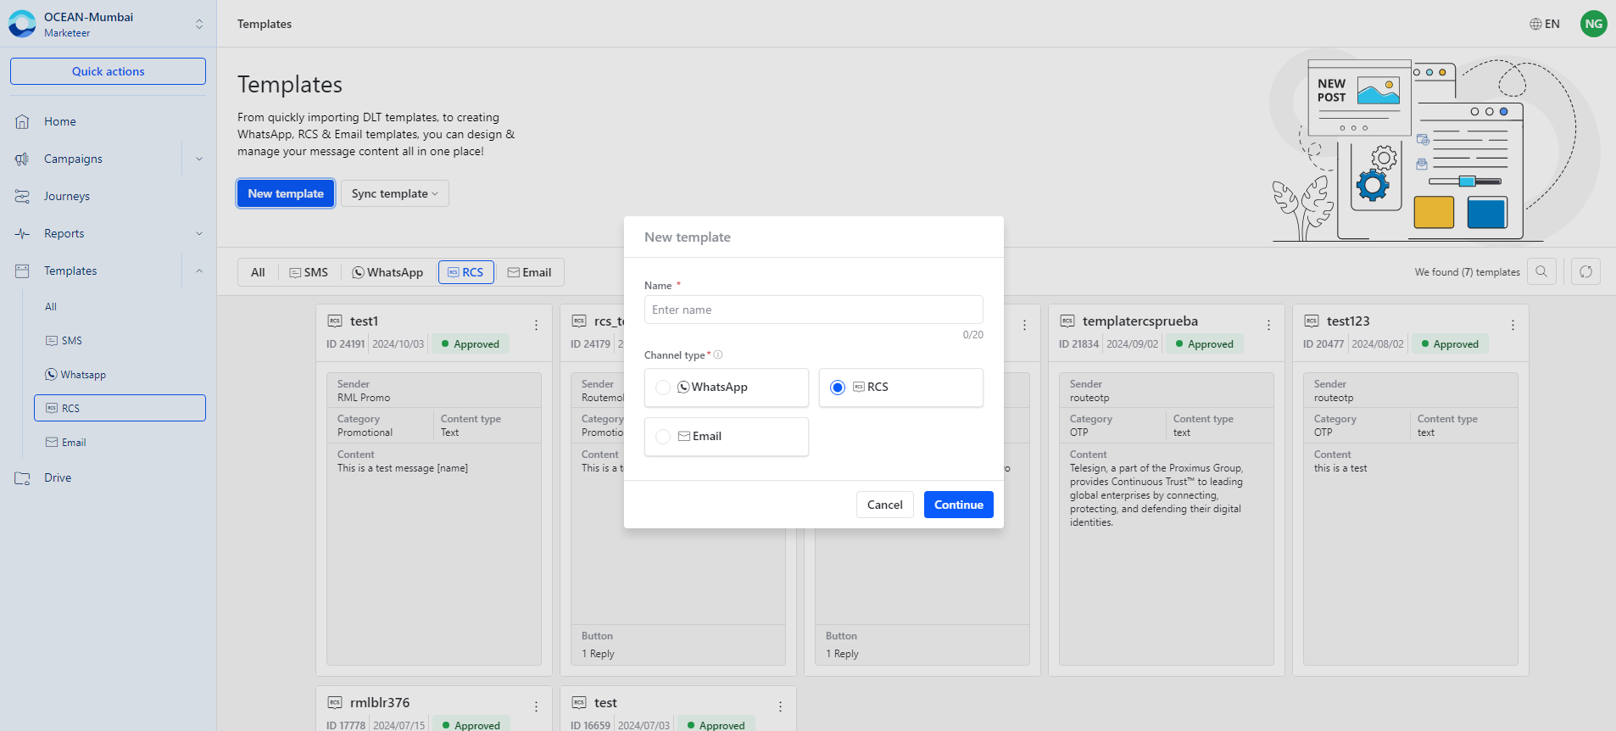Click Approved status on test1 card
This screenshot has width=1616, height=731.
click(470, 344)
